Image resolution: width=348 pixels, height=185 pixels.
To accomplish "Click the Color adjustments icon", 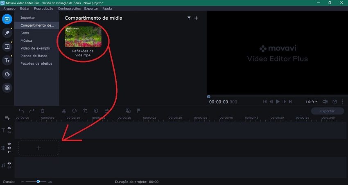I will tap(96, 111).
